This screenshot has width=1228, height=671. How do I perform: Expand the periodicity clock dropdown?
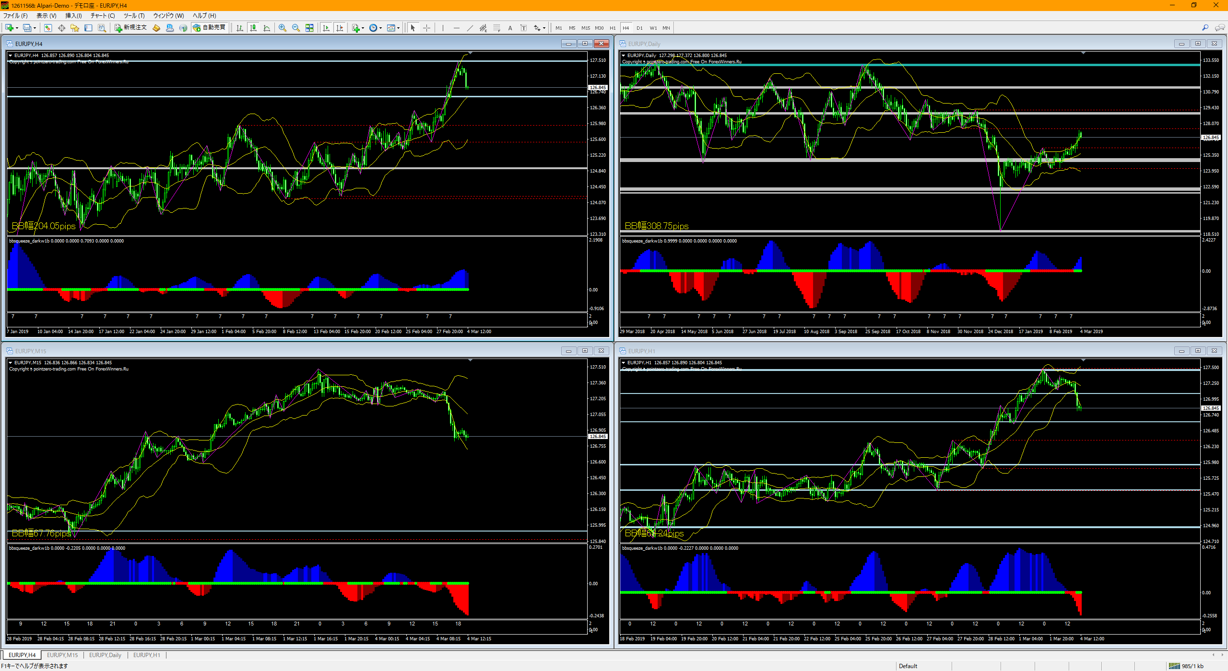(x=381, y=28)
